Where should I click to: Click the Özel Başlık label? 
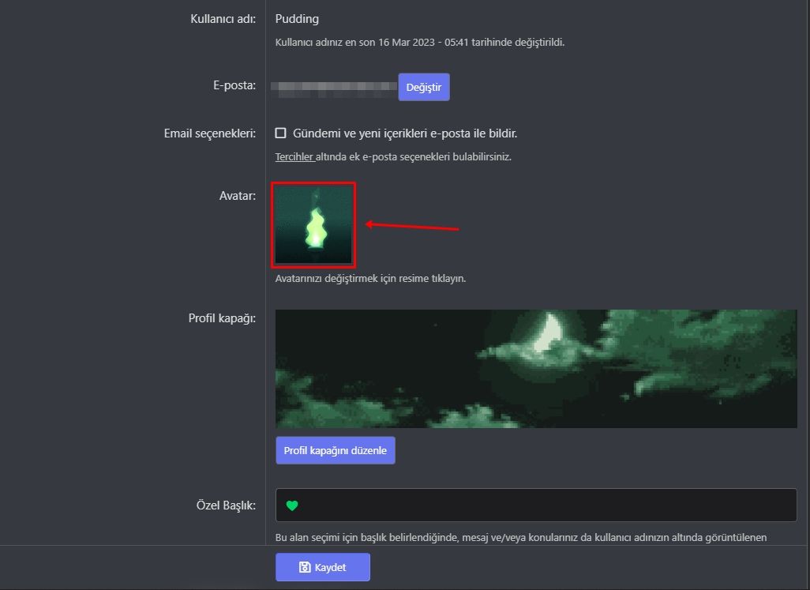tap(226, 505)
